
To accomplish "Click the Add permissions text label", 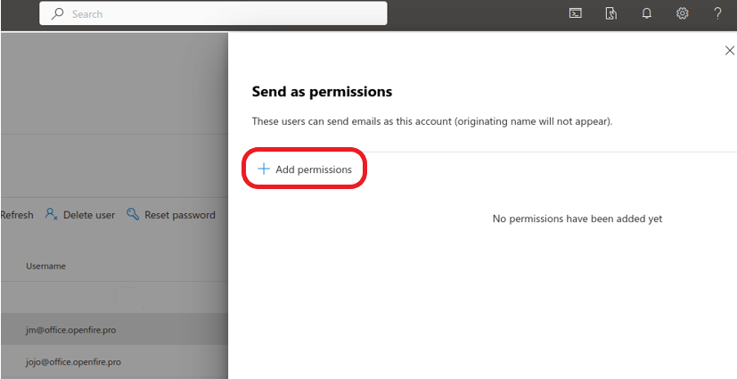I will click(314, 169).
